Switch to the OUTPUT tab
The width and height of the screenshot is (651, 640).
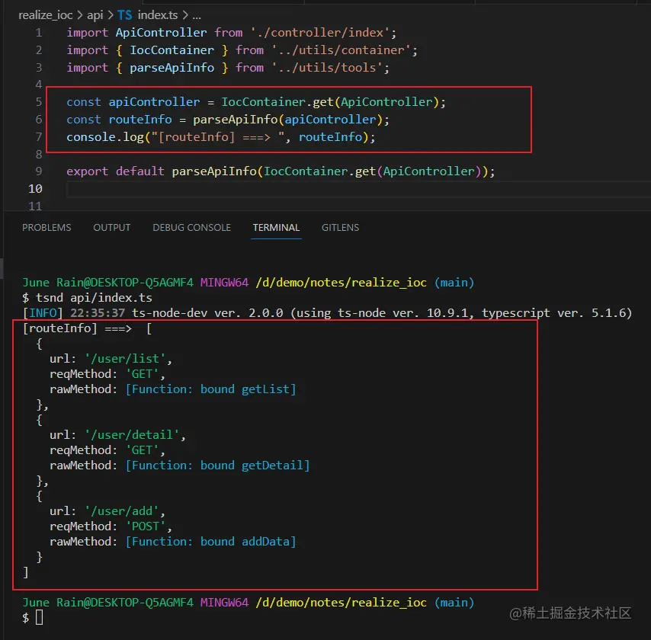click(112, 228)
